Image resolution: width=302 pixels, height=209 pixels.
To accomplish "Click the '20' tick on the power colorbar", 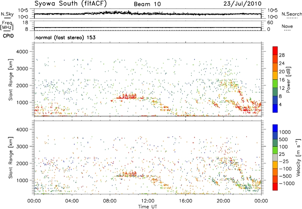I will (282, 72).
